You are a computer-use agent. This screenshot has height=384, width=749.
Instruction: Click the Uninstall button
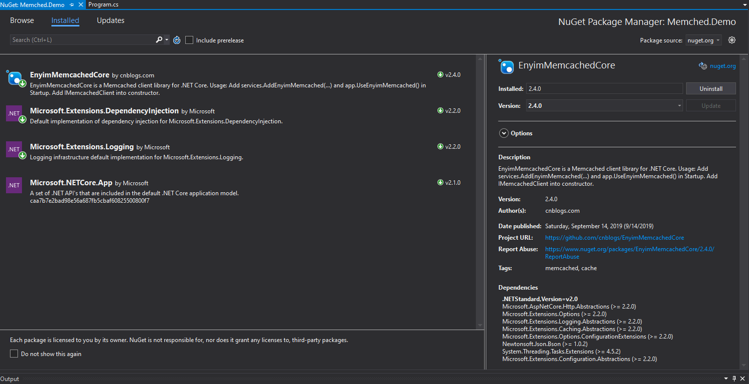click(711, 88)
